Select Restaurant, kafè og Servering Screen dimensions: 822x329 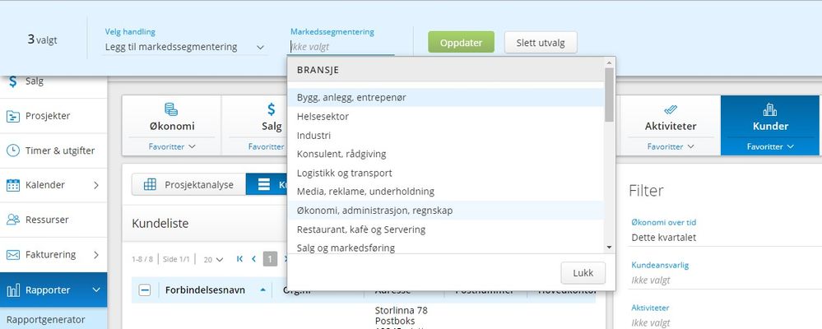pos(446,229)
